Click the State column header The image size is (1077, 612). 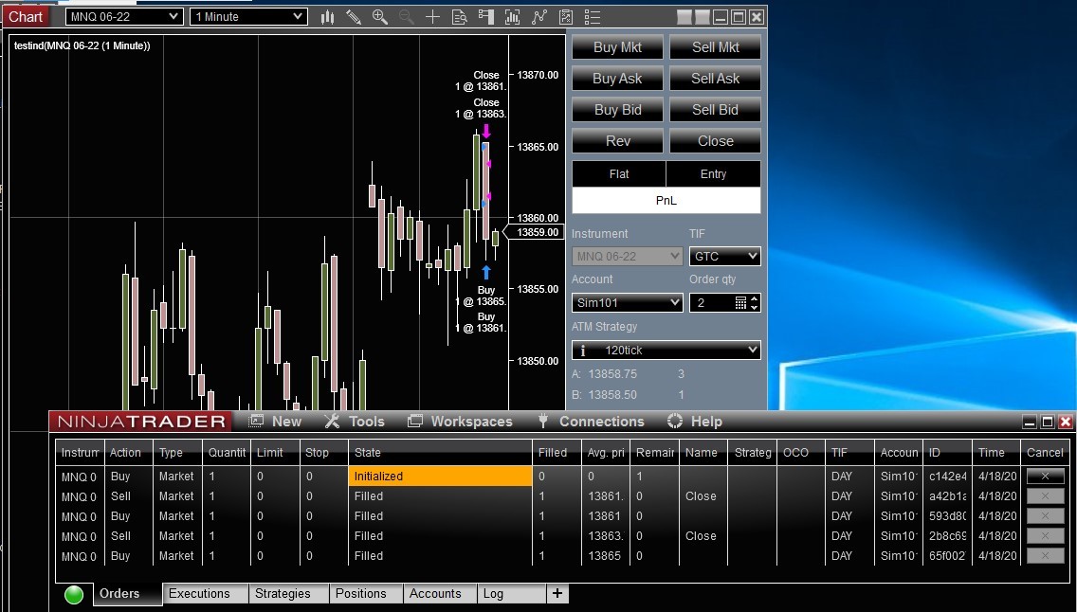pyautogui.click(x=440, y=452)
